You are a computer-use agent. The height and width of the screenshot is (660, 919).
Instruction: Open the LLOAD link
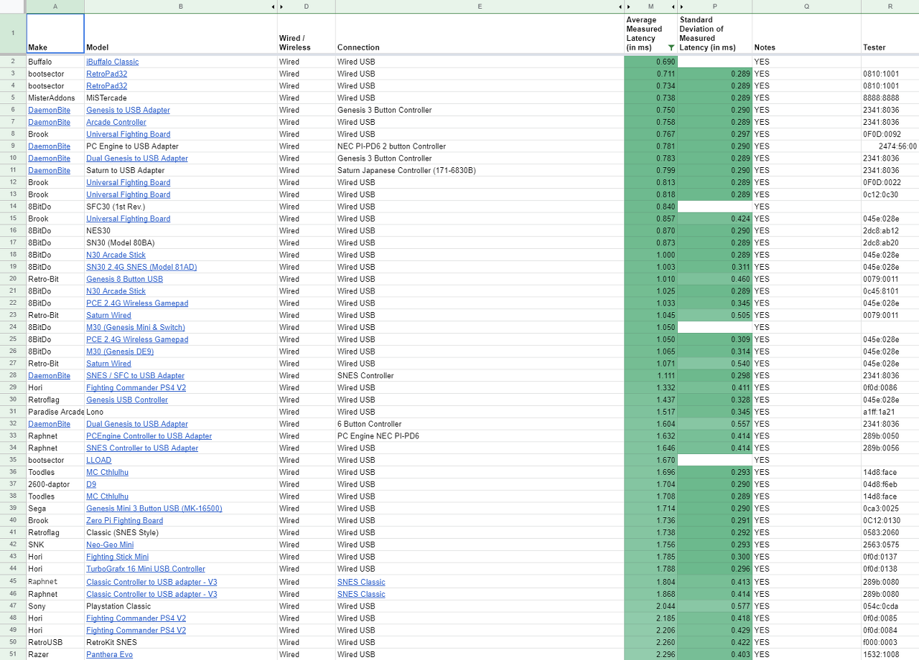(99, 461)
